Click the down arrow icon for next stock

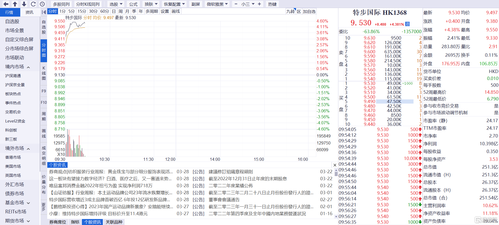24,4
